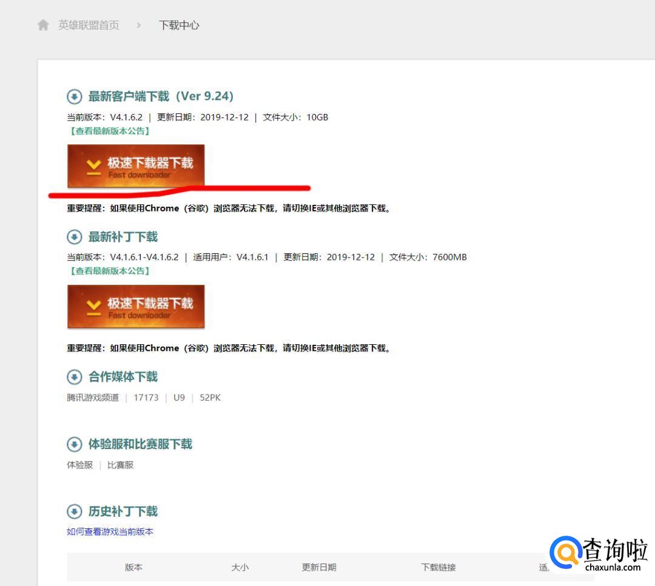Click 极速下载器下载 button for the client
The width and height of the screenshot is (655, 586).
136,166
